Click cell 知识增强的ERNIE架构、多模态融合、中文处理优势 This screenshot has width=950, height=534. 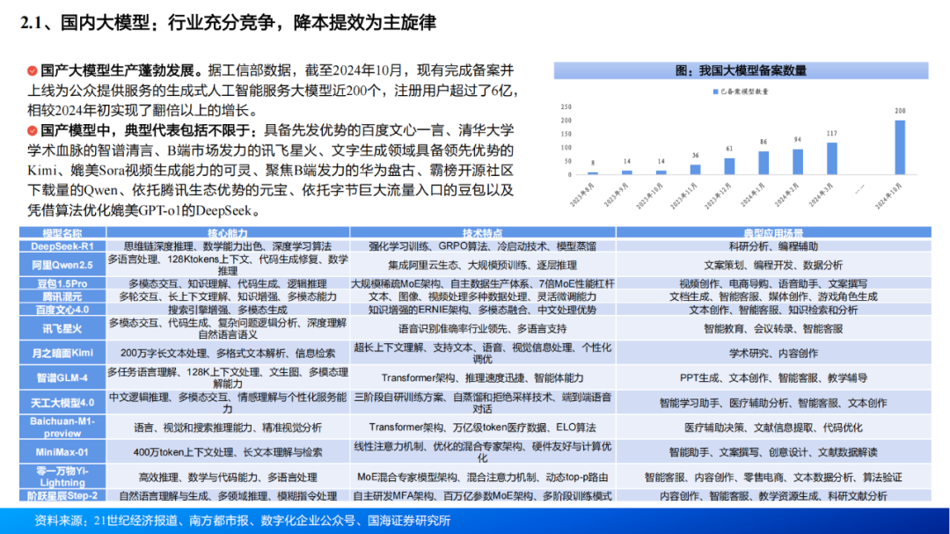coord(482,310)
